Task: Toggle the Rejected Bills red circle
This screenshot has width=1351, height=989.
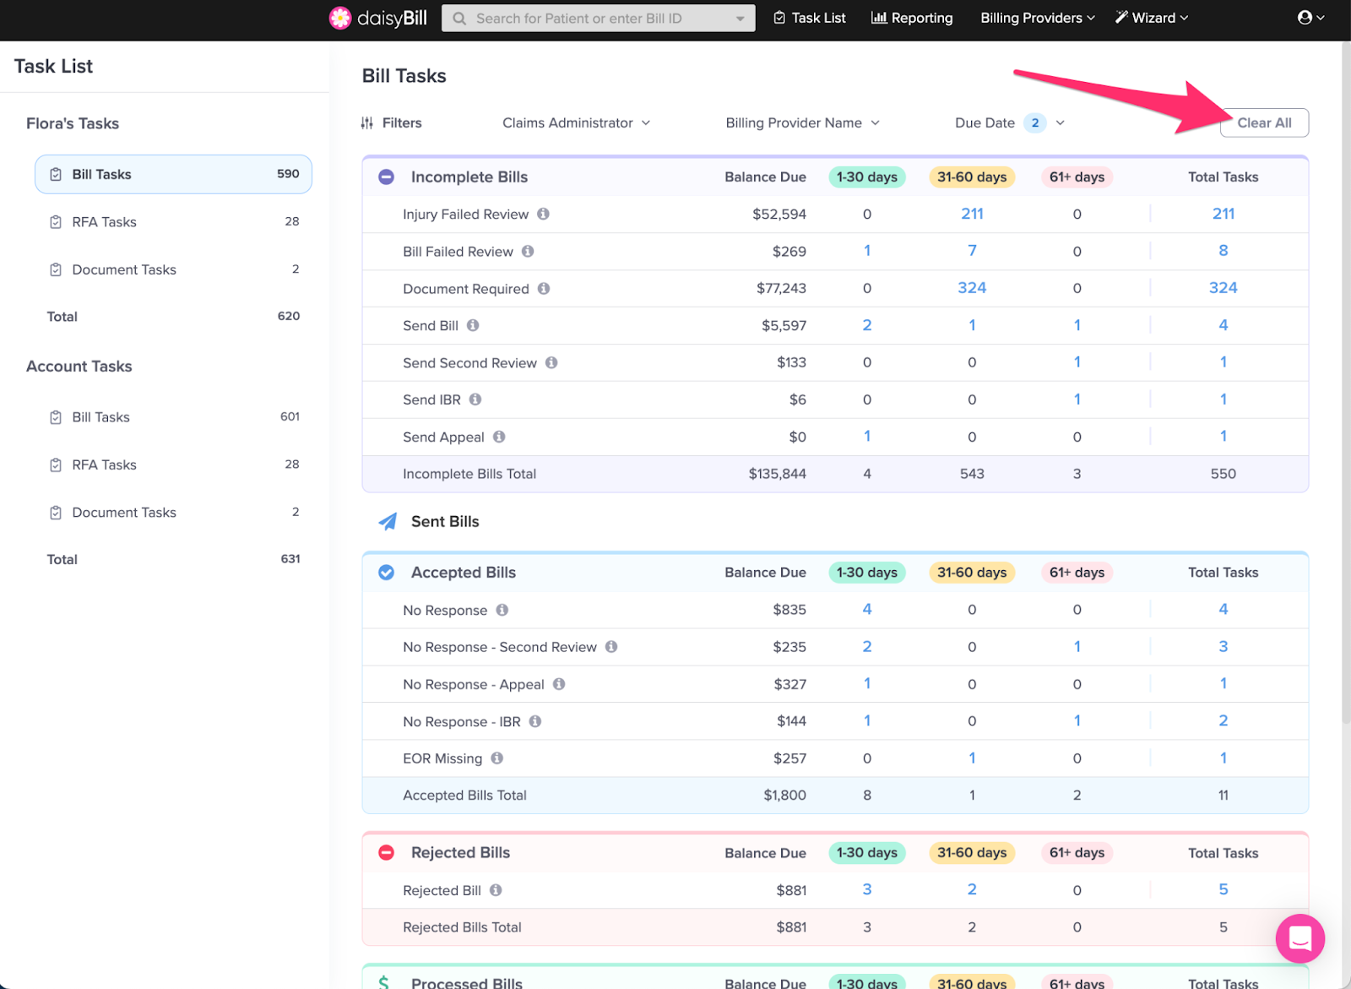Action: click(387, 852)
